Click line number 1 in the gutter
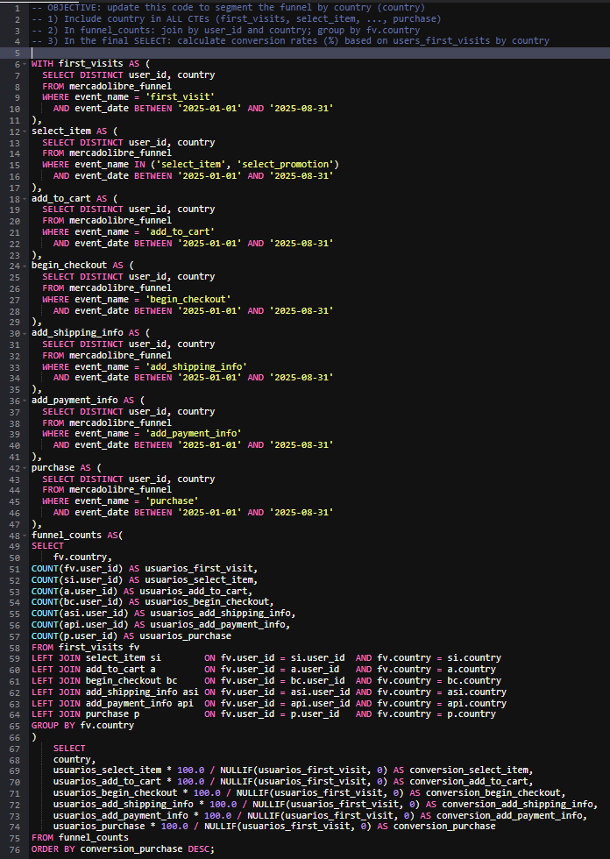This screenshot has width=610, height=859. click(17, 8)
